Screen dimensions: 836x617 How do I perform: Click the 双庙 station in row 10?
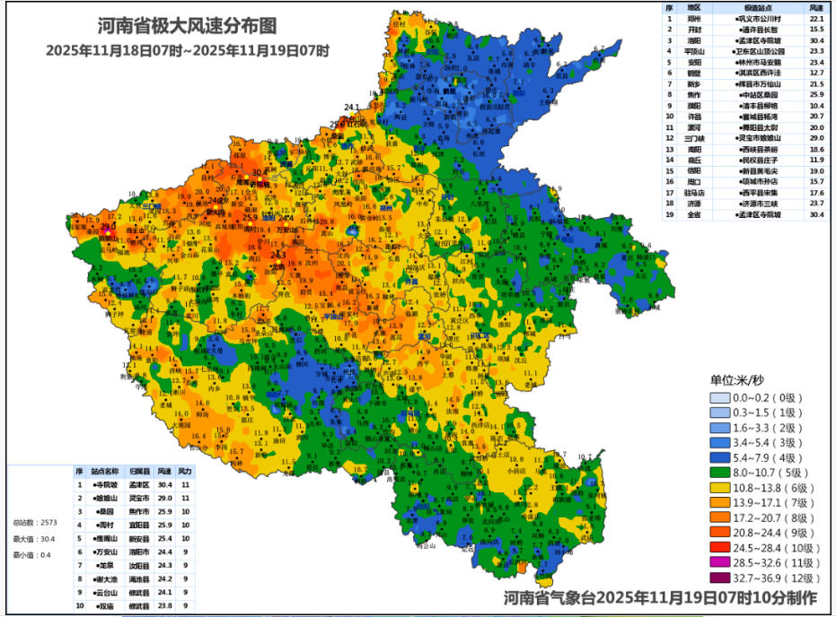(x=106, y=606)
